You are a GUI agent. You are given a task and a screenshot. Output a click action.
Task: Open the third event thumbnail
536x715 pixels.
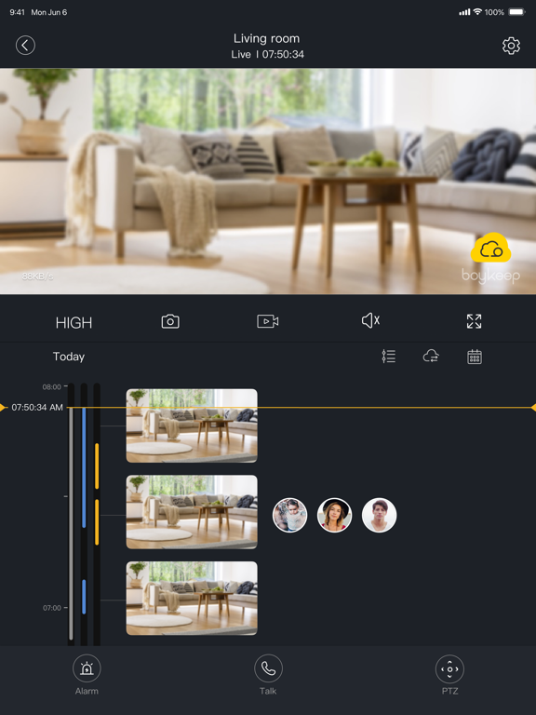(x=192, y=598)
